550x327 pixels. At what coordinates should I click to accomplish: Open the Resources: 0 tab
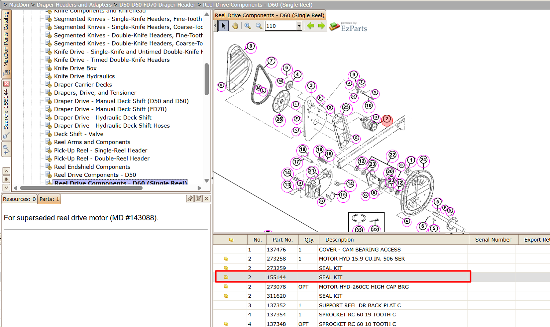[x=19, y=199]
